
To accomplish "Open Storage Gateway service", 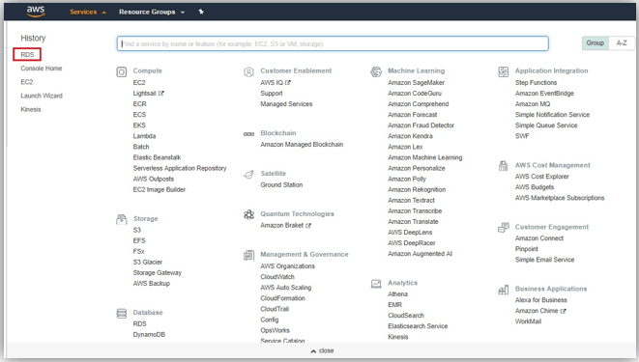I will click(x=158, y=272).
